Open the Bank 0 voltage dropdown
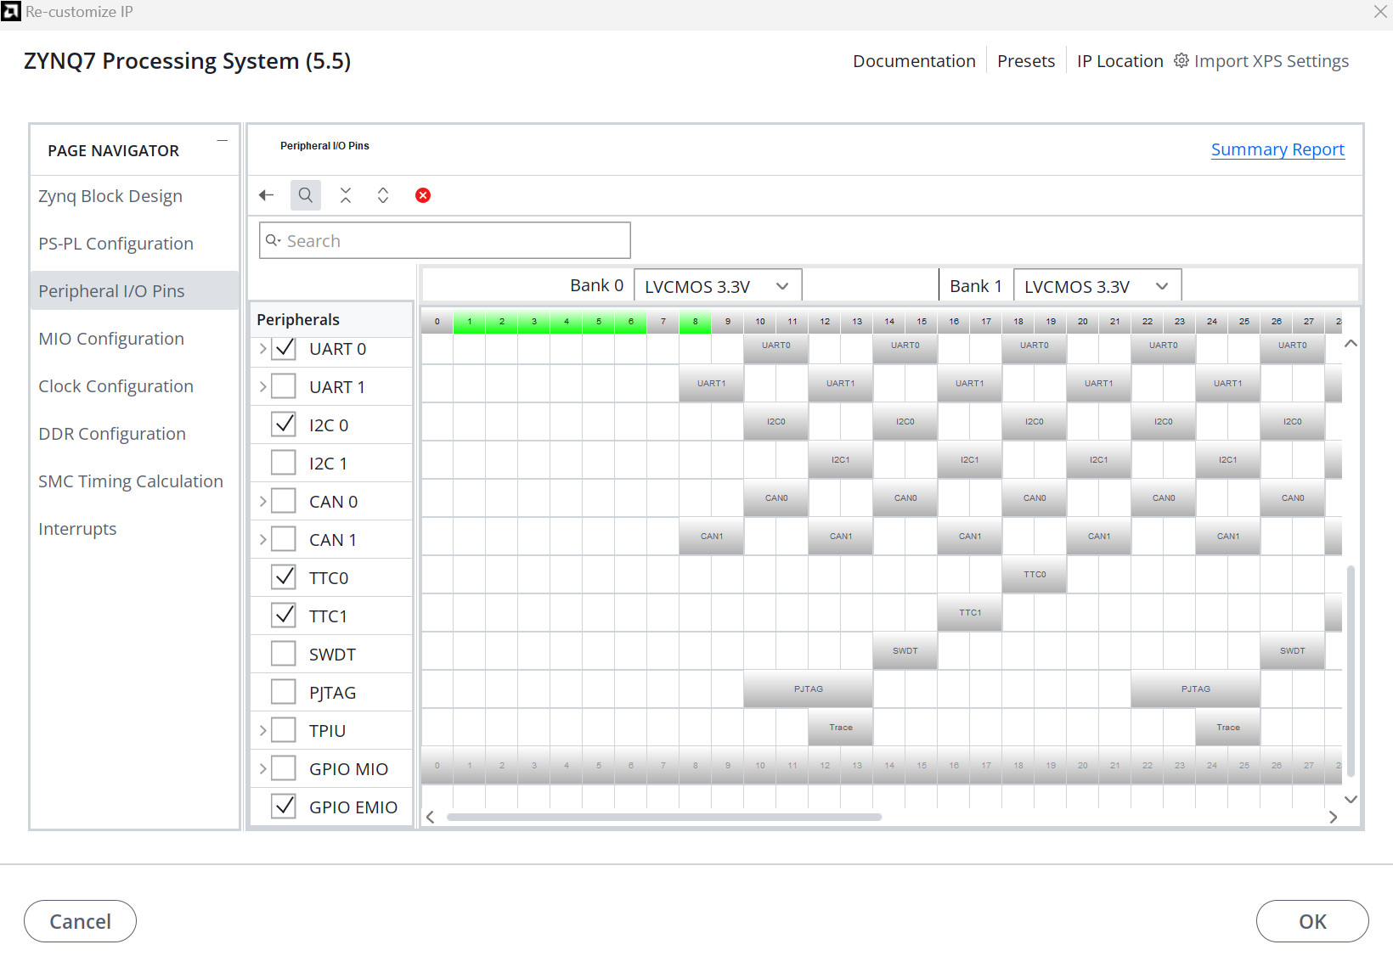This screenshot has width=1393, height=967. point(718,286)
